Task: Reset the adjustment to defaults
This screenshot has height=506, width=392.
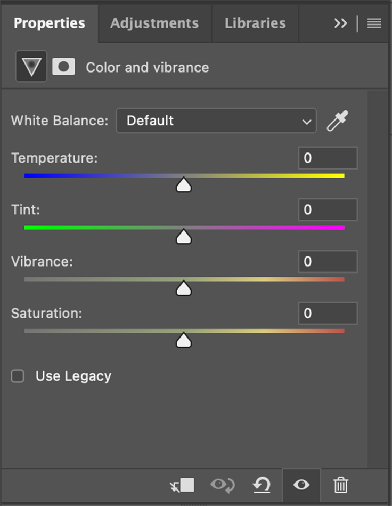Action: [x=262, y=485]
